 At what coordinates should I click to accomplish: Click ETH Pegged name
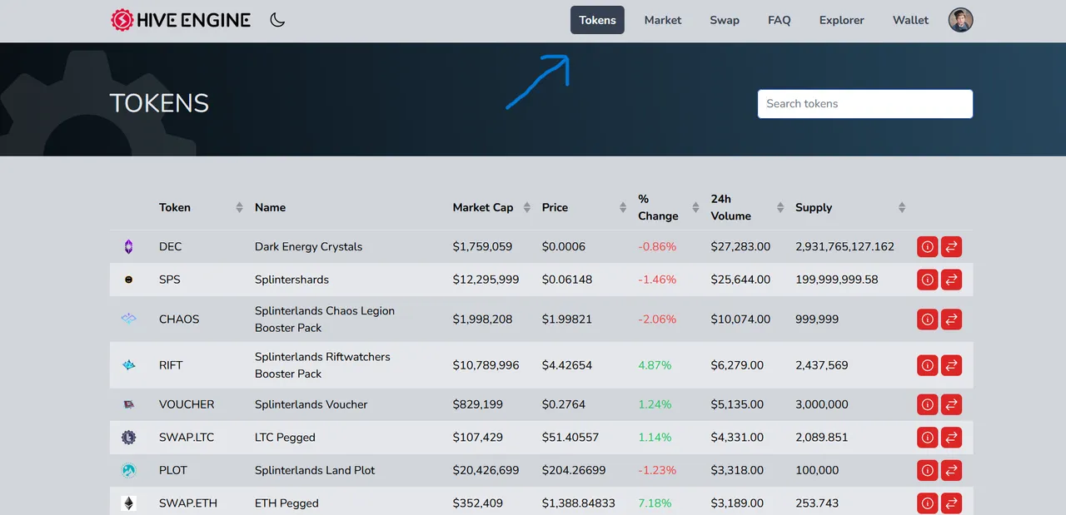point(286,503)
